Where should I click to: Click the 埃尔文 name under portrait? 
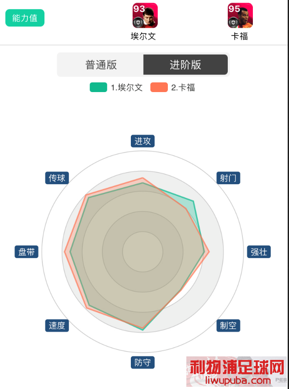143,37
